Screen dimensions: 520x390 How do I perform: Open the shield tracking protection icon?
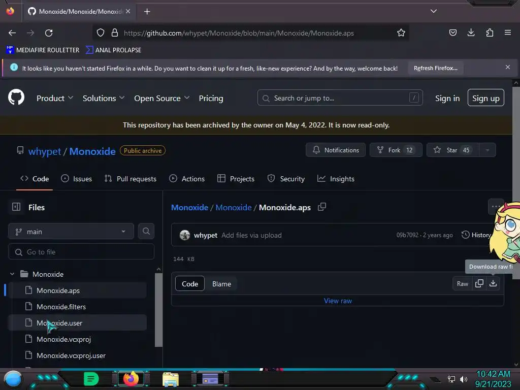[101, 33]
